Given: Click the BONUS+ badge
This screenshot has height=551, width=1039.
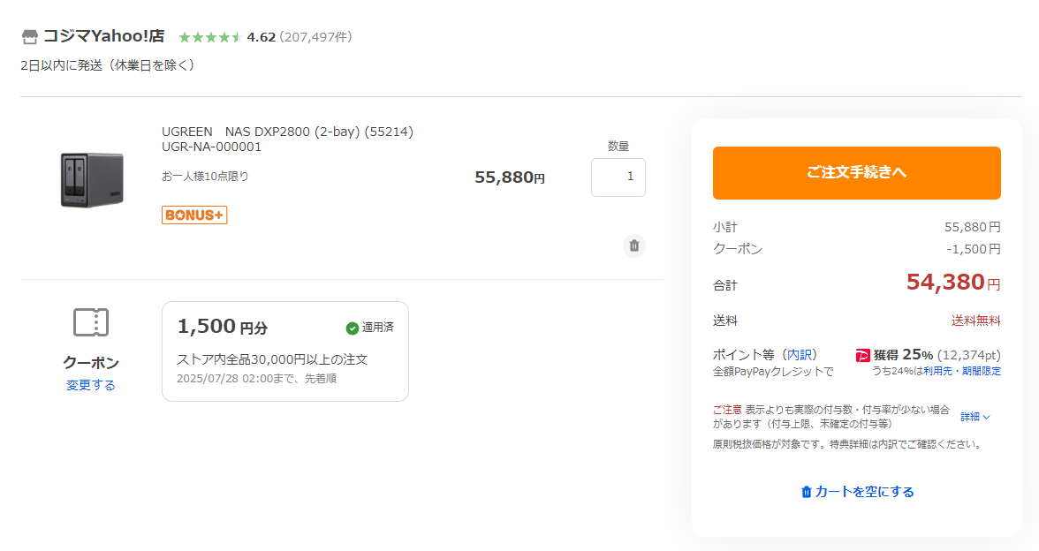Looking at the screenshot, I should coord(194,215).
